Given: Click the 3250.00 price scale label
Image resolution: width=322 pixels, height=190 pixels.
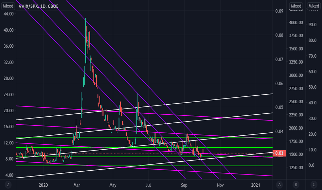Looking at the screenshot, I should (296, 62).
